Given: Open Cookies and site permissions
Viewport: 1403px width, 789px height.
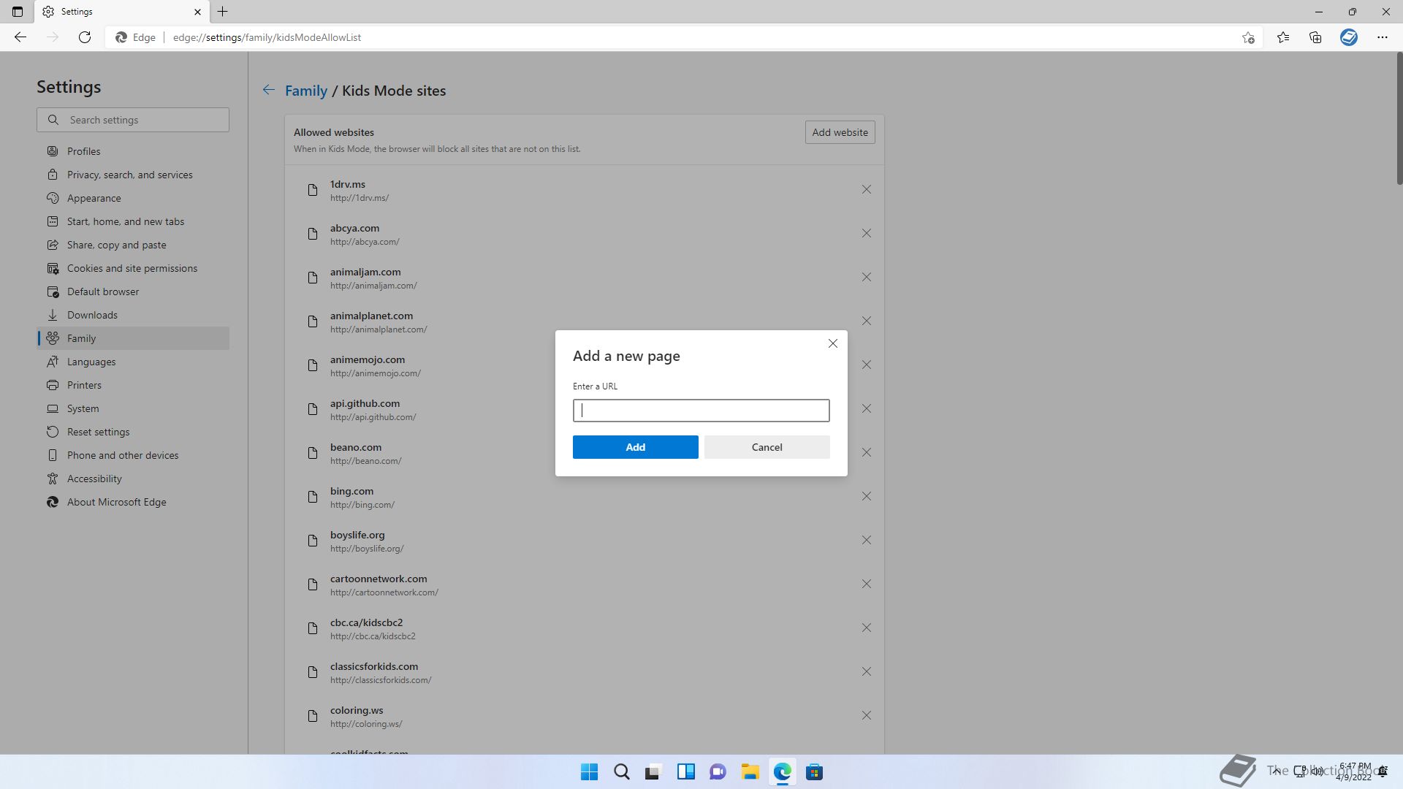Looking at the screenshot, I should (x=133, y=268).
